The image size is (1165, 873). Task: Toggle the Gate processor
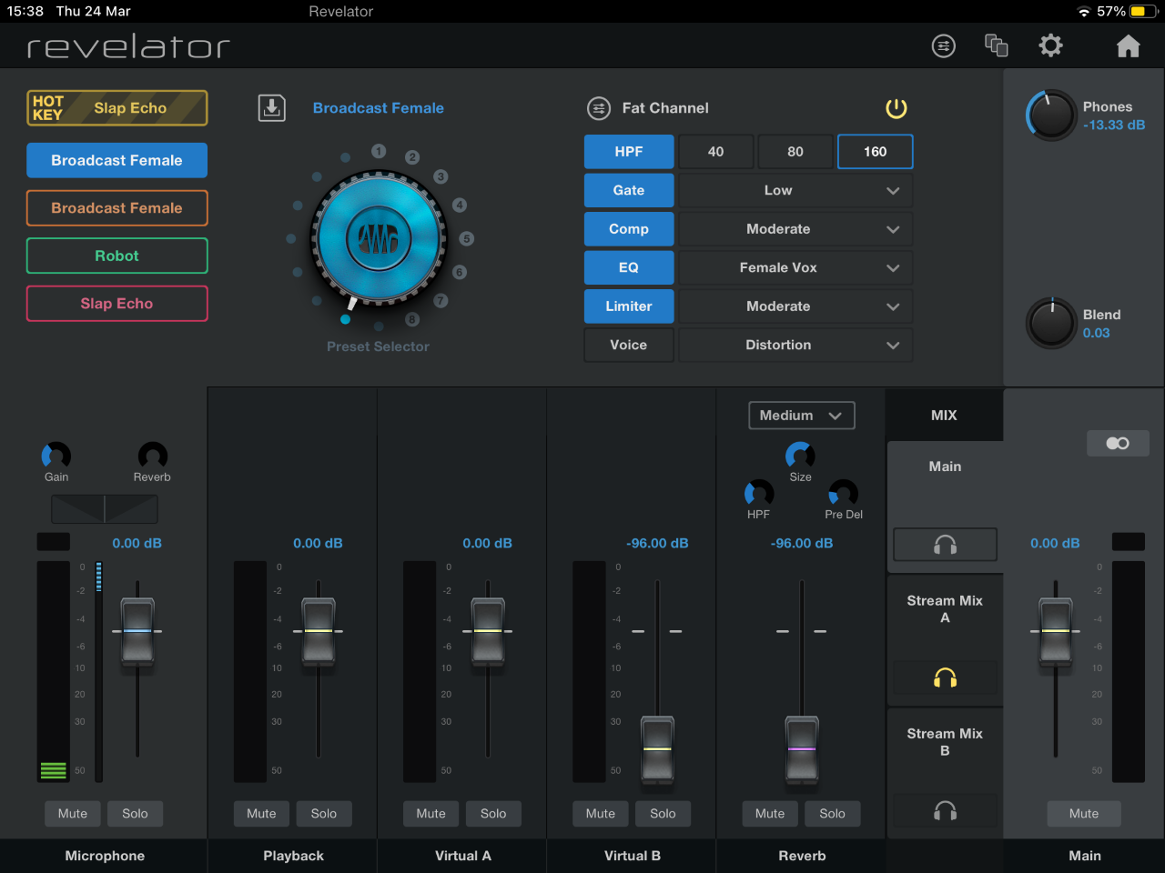[x=629, y=190]
